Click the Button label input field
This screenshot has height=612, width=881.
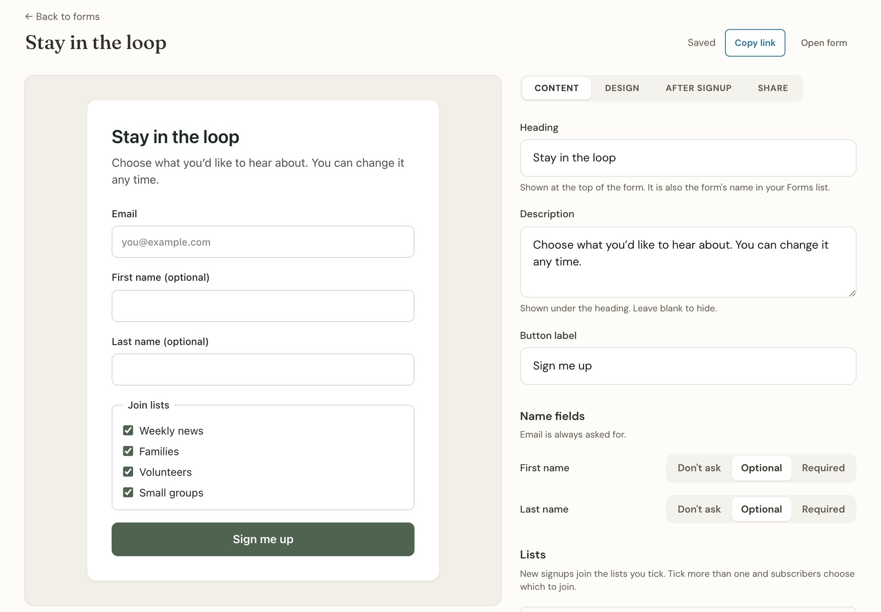click(688, 366)
